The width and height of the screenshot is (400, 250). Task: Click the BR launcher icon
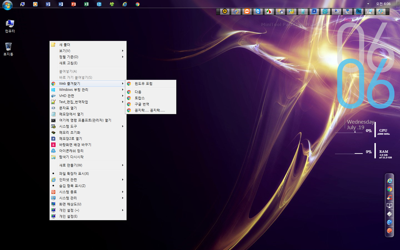tap(359, 11)
